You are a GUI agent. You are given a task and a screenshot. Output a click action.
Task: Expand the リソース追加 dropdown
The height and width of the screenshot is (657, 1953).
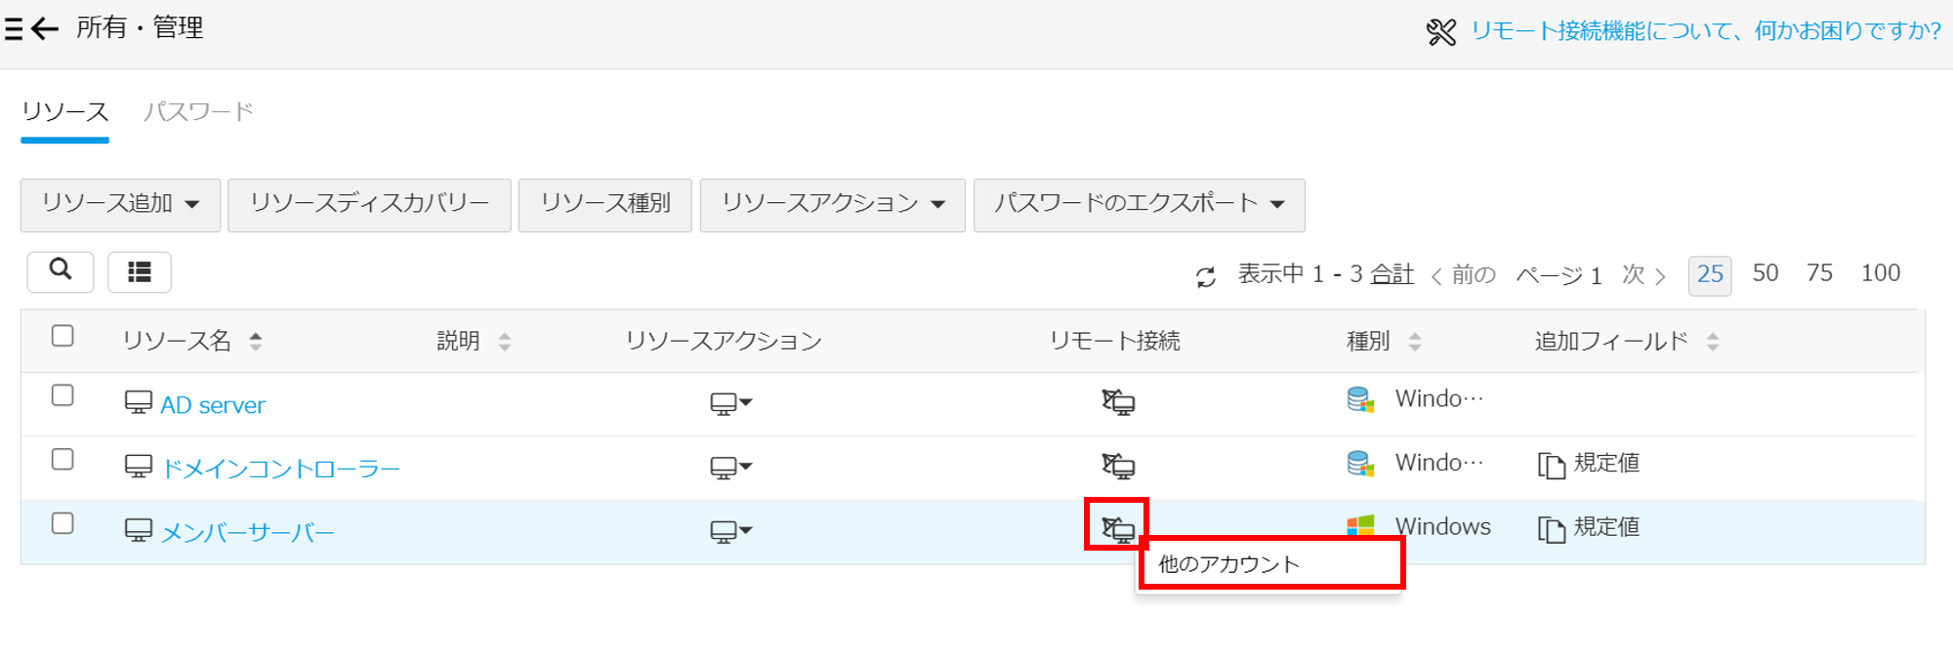point(120,204)
